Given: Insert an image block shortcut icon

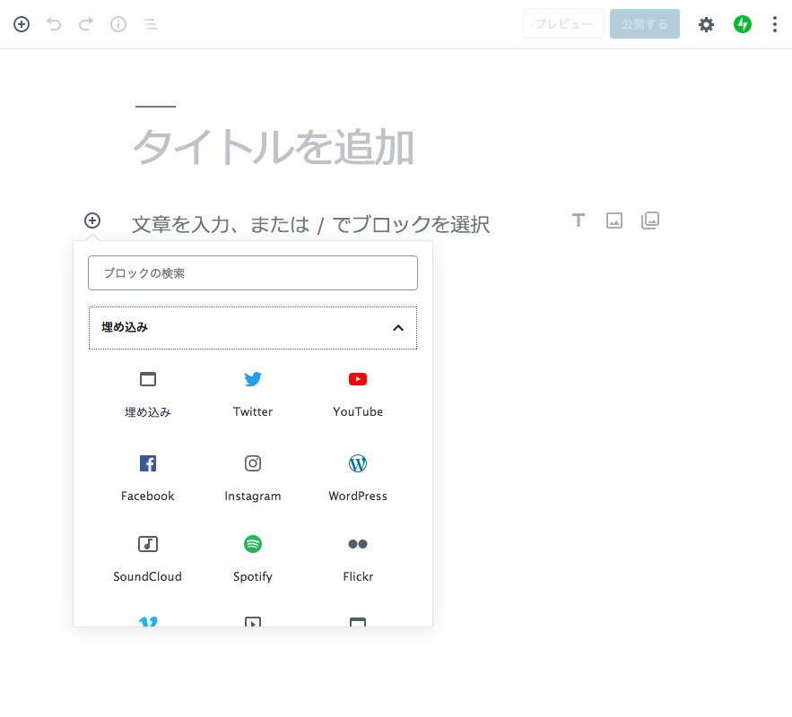Looking at the screenshot, I should [x=614, y=220].
